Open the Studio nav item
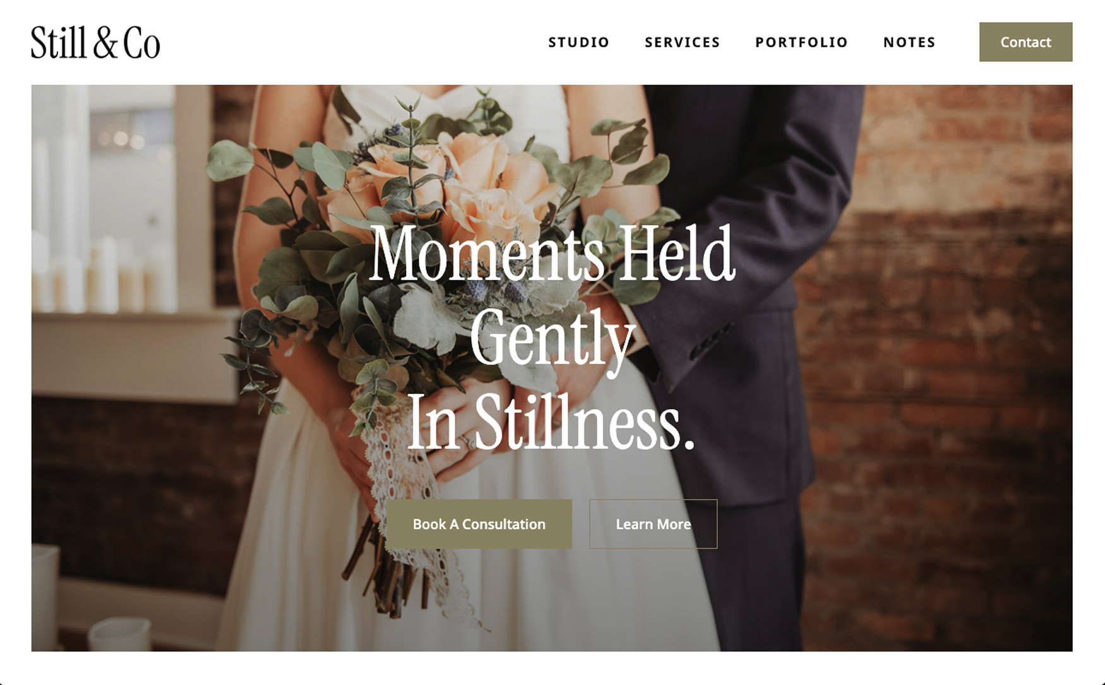 (x=578, y=42)
